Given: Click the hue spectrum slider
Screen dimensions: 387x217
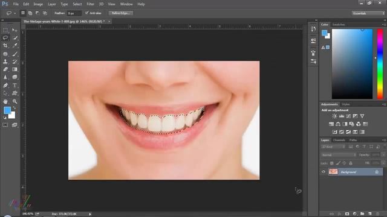Looking at the screenshot, I should tap(380, 64).
